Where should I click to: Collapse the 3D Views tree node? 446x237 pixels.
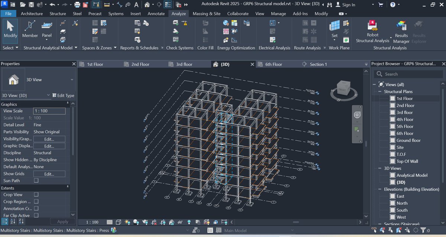(380, 168)
